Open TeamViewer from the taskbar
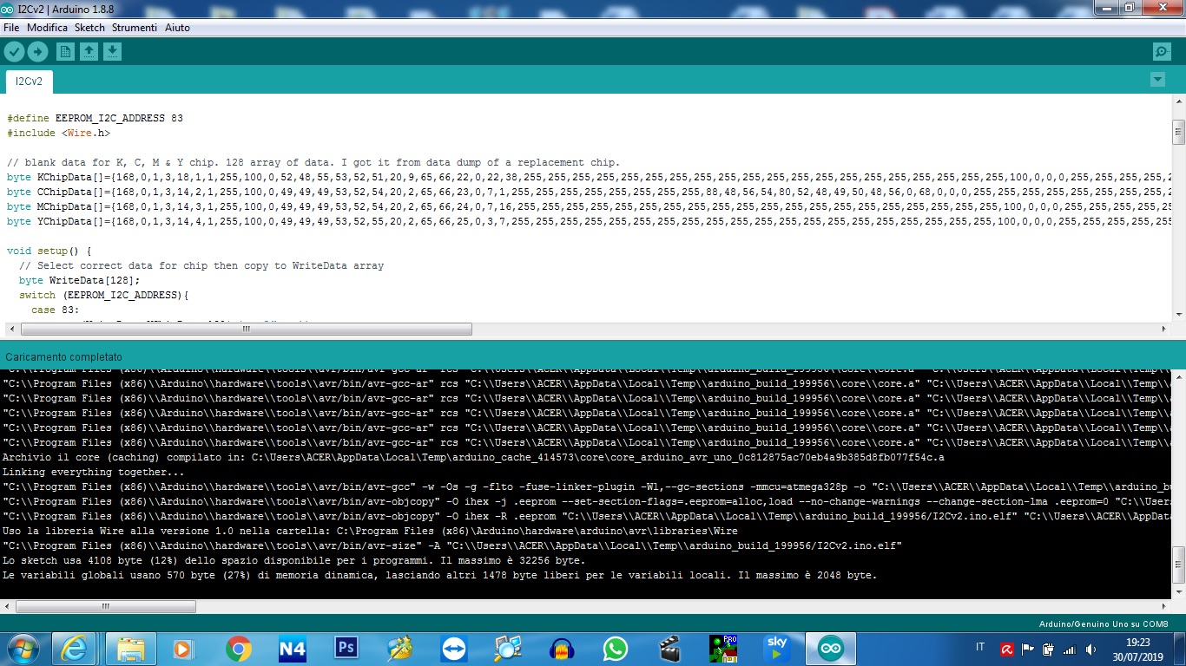1186x666 pixels. tap(453, 649)
